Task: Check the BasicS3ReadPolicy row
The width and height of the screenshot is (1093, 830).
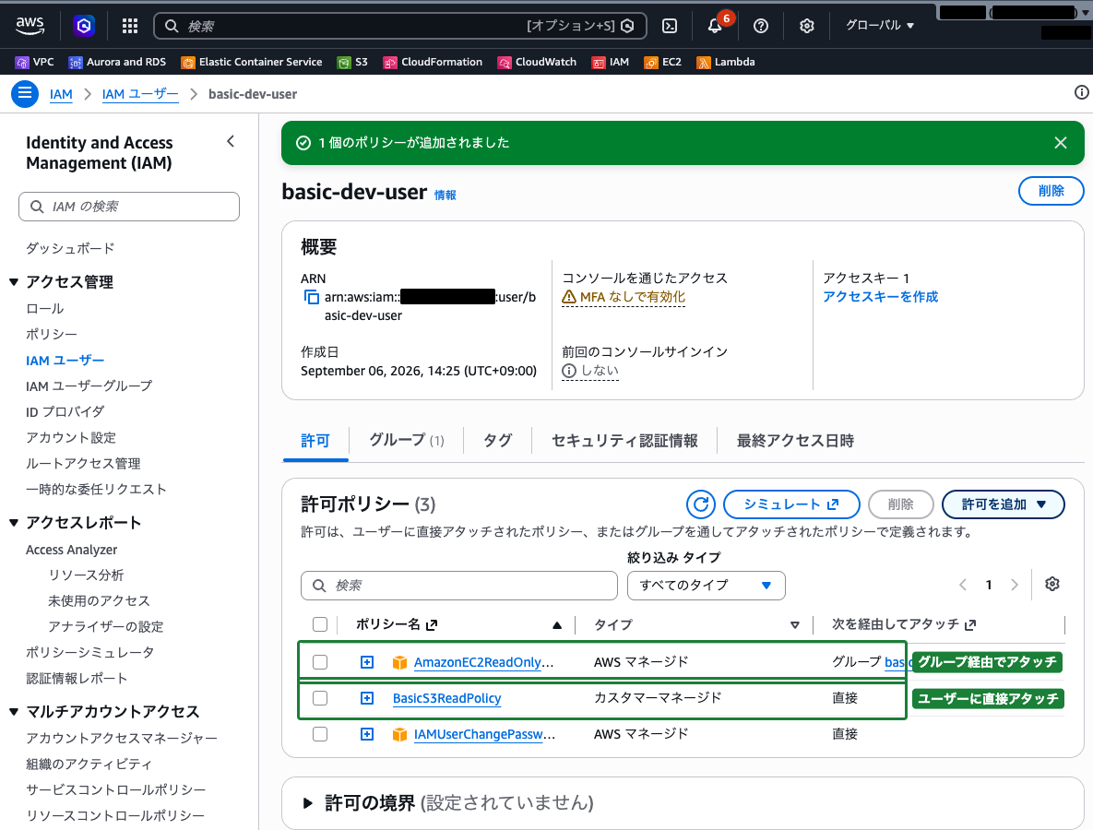Action: tap(320, 697)
